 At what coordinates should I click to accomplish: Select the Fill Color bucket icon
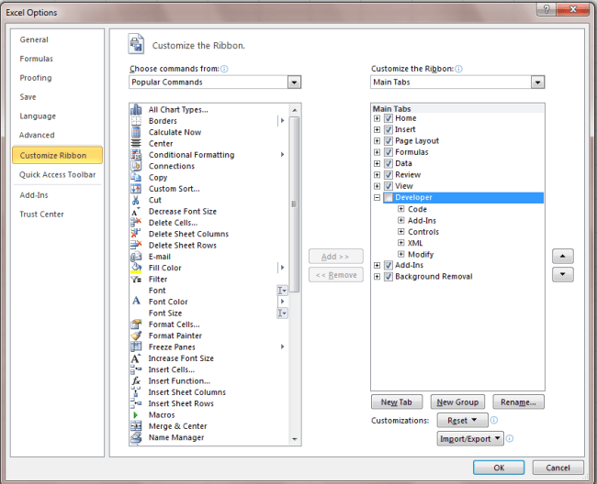(x=137, y=268)
